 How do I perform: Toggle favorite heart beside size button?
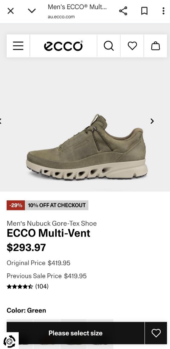[x=156, y=333]
